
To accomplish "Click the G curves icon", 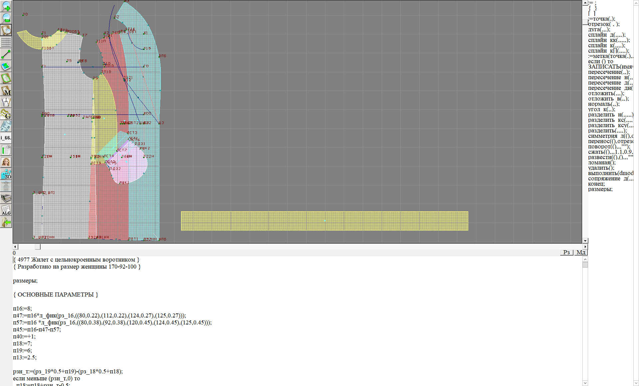I will click(x=6, y=114).
